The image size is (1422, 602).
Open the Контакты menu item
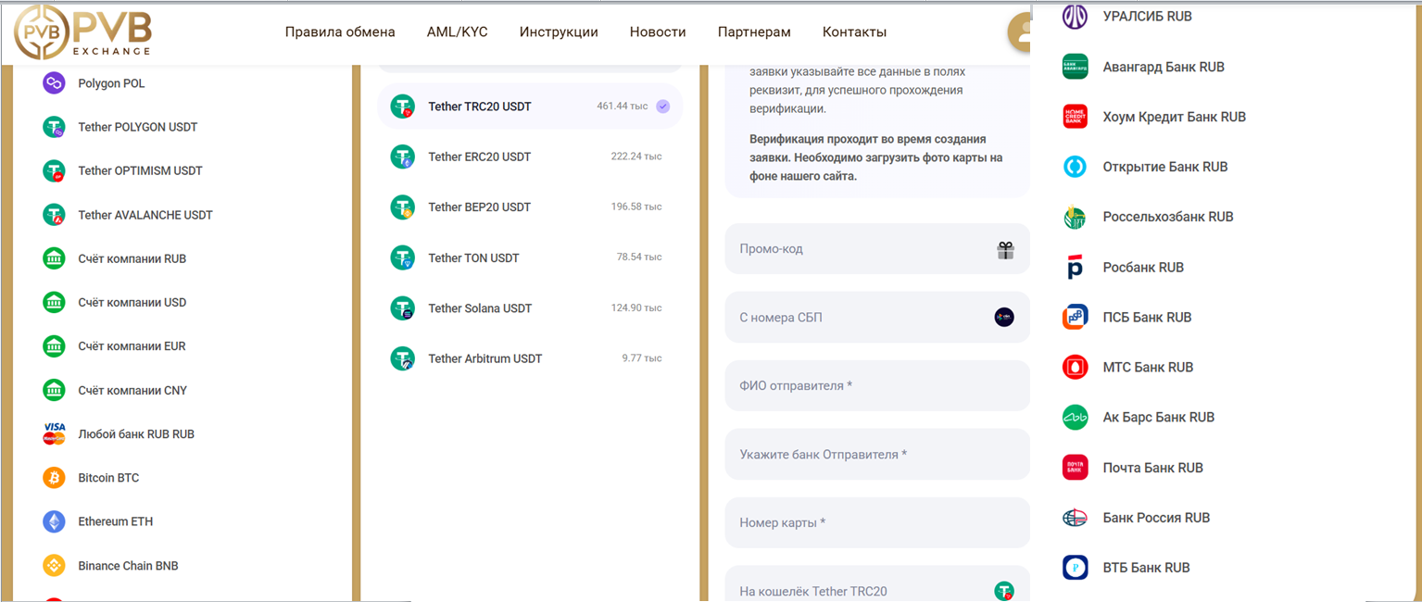(x=854, y=31)
